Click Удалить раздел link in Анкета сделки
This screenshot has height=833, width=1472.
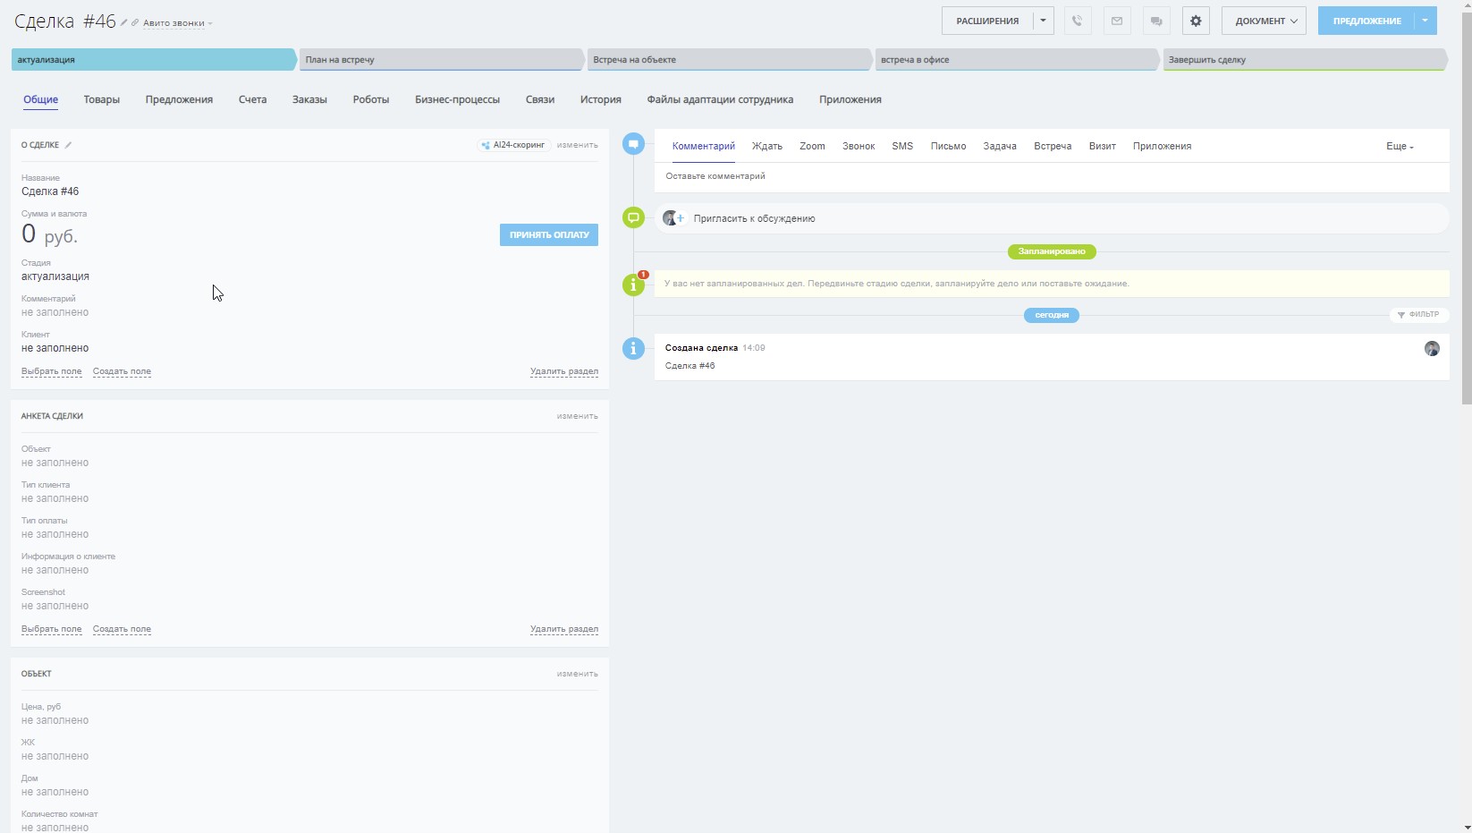pyautogui.click(x=563, y=629)
